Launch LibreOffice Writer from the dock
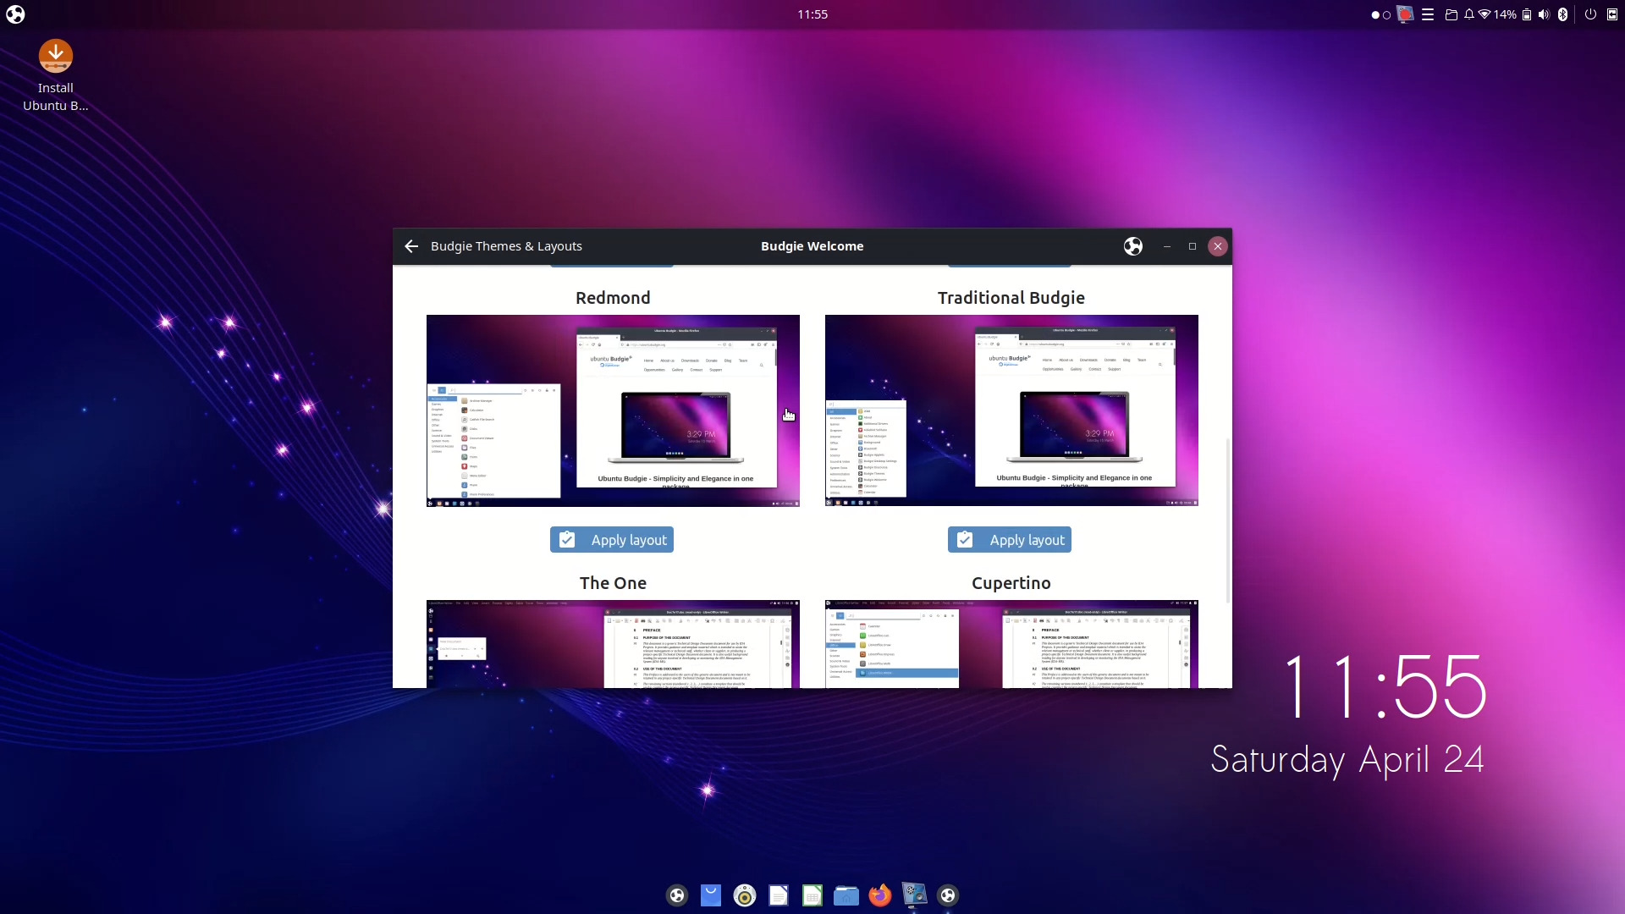 click(779, 895)
